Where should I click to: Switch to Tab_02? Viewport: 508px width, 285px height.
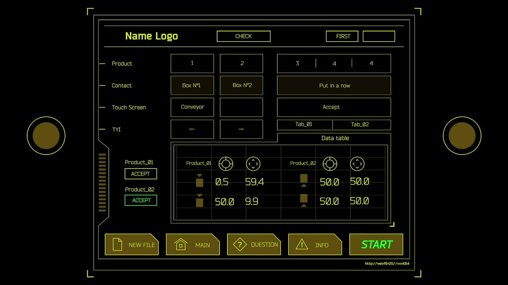(362, 125)
